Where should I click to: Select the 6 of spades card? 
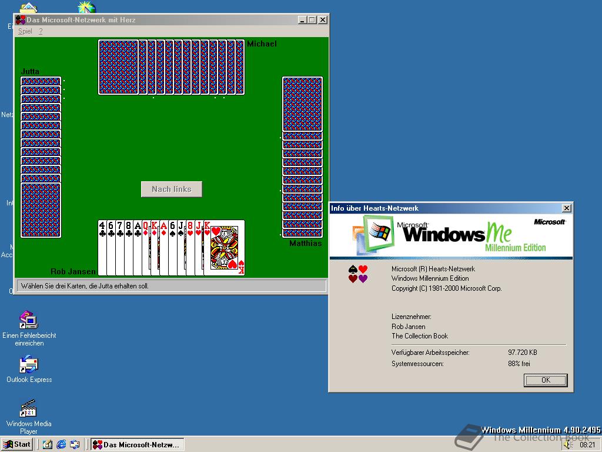pyautogui.click(x=173, y=248)
